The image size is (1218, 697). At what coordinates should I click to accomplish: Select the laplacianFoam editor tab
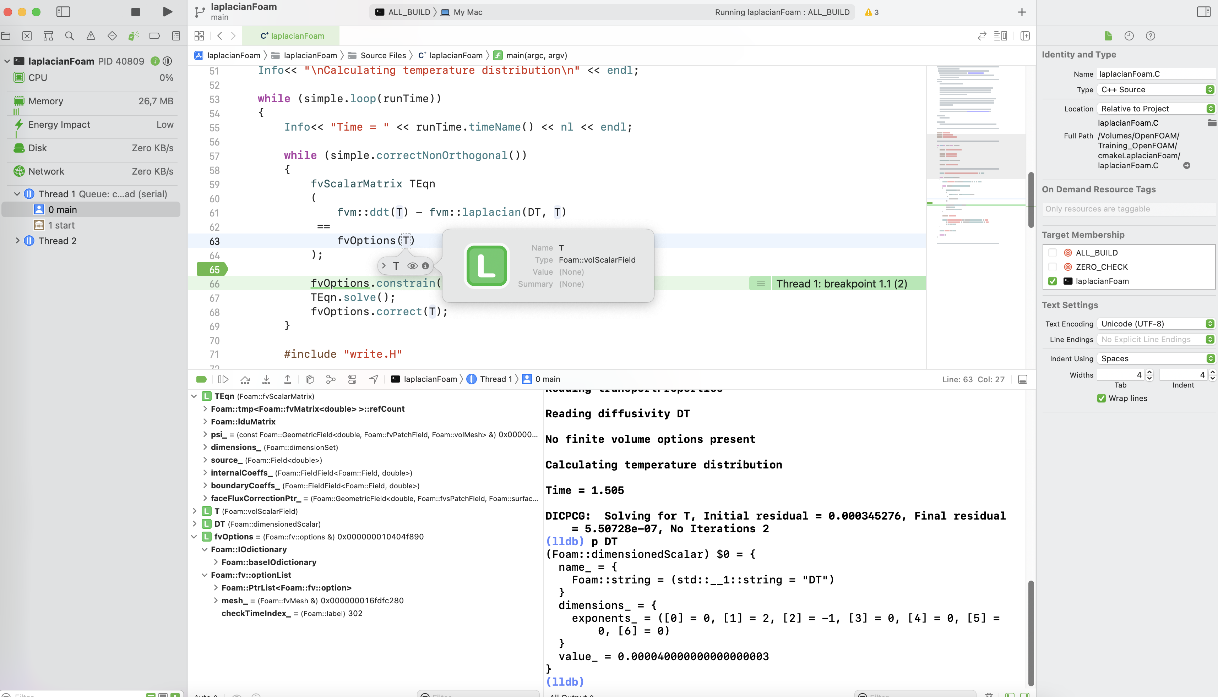click(292, 36)
